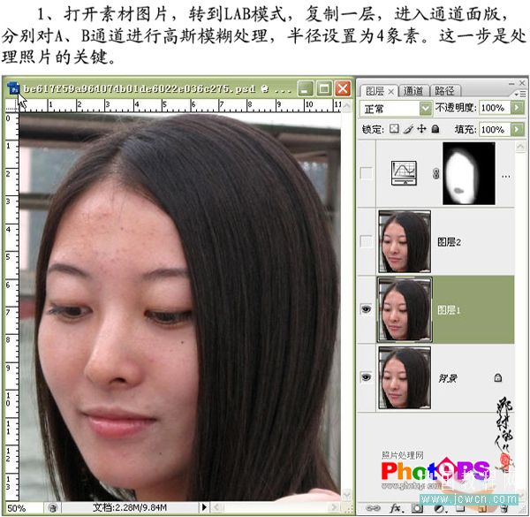Image resolution: width=530 pixels, height=517 pixels.
Task: Switch to the 路径 tab
Action: click(x=444, y=91)
